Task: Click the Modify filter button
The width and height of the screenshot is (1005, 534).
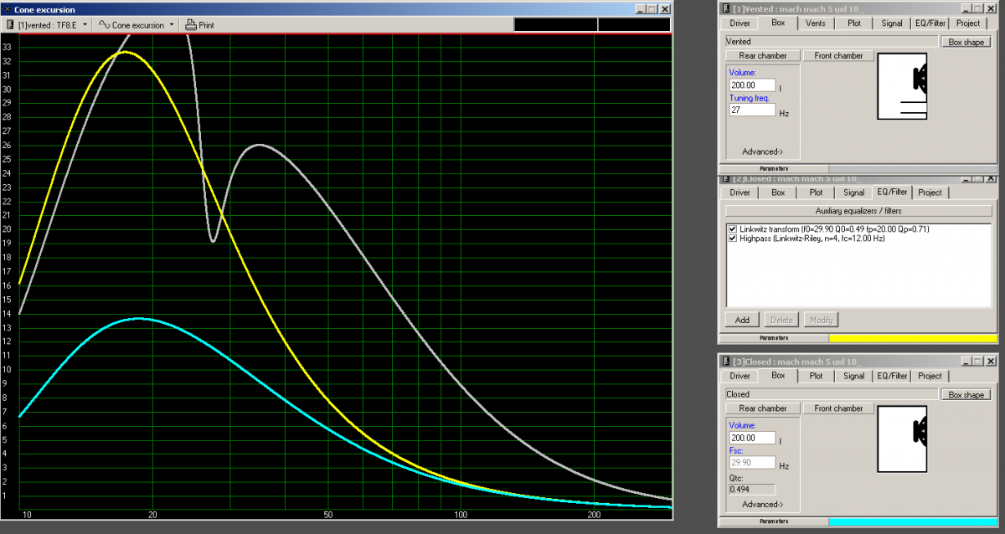Action: coord(821,320)
